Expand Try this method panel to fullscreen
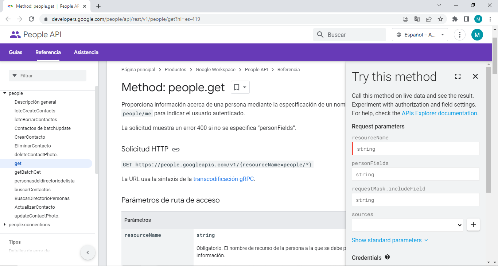This screenshot has width=498, height=266. coord(458,76)
